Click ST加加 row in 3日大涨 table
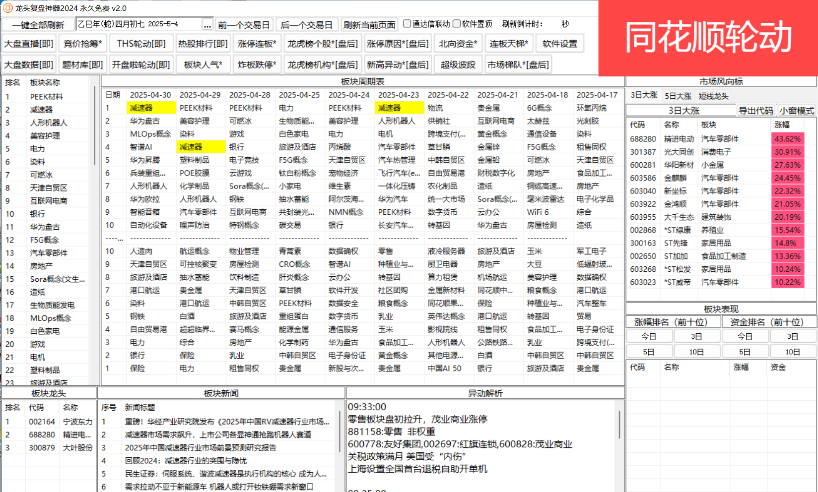 pos(715,256)
